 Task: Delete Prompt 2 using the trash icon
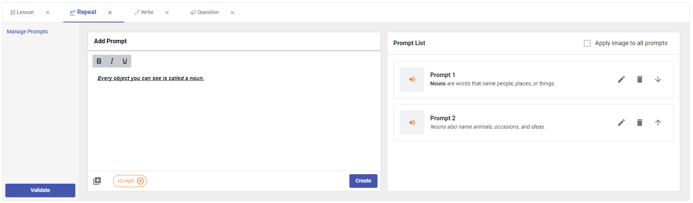click(639, 123)
